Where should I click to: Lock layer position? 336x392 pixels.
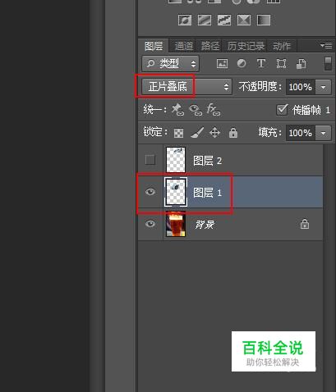click(x=214, y=133)
